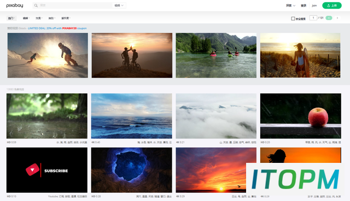
Task: Click the 4K 0:40 duration label
Action: (x=96, y=142)
